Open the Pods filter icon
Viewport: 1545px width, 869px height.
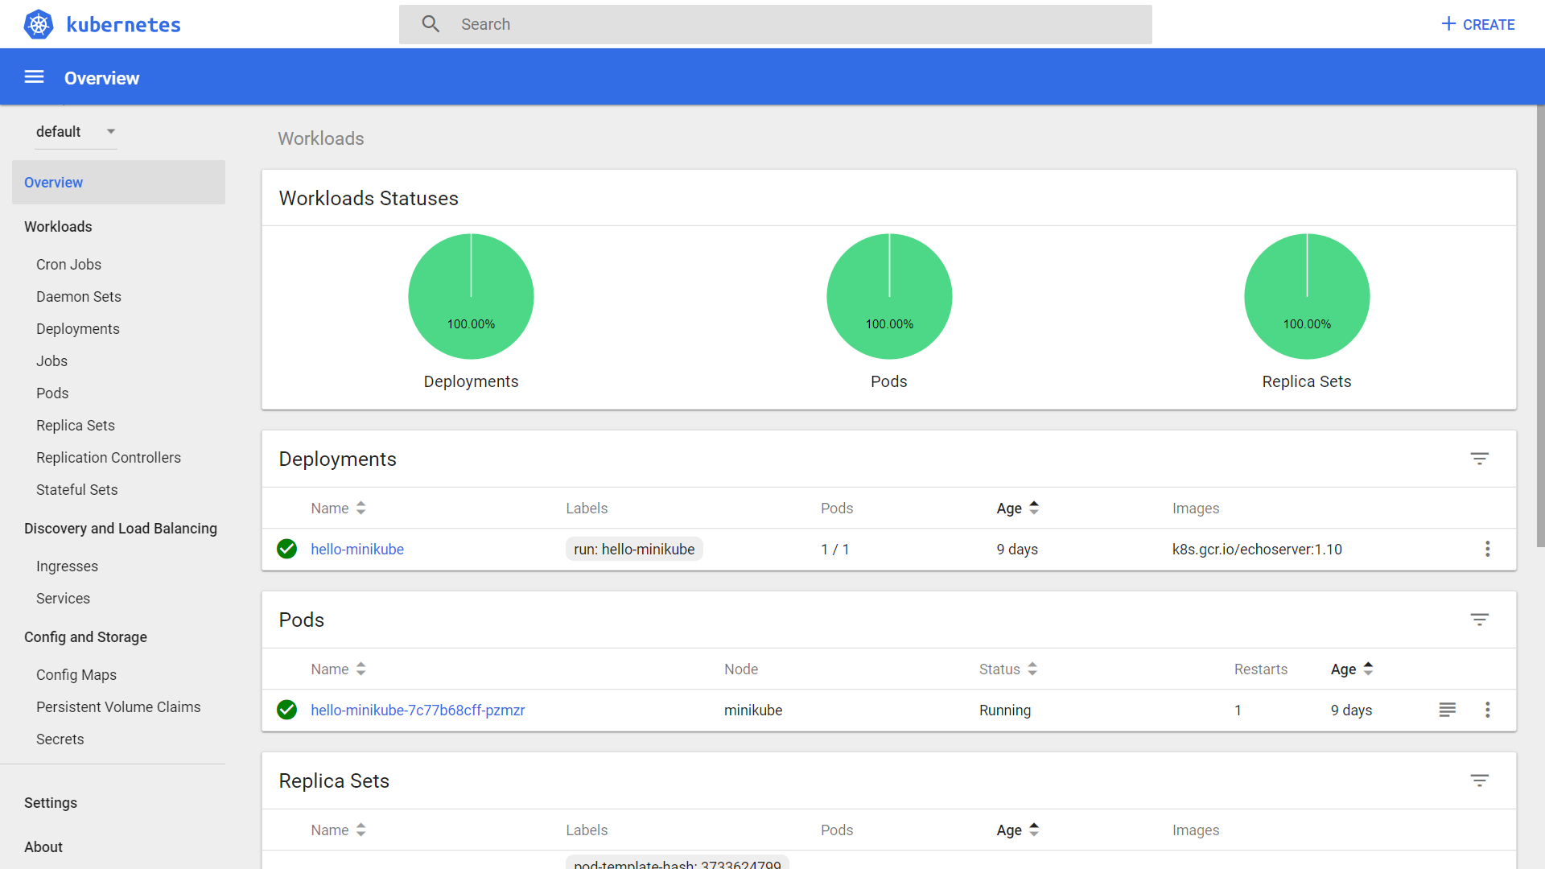tap(1479, 620)
